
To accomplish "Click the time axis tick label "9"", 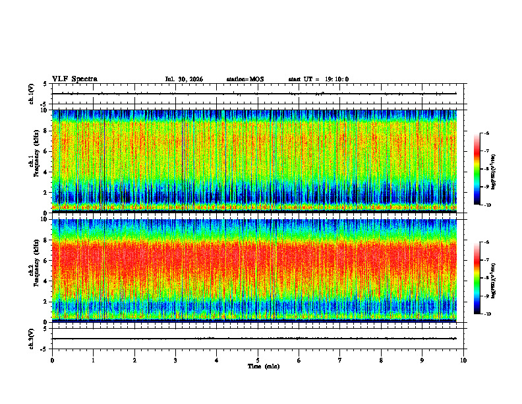I will (422, 360).
